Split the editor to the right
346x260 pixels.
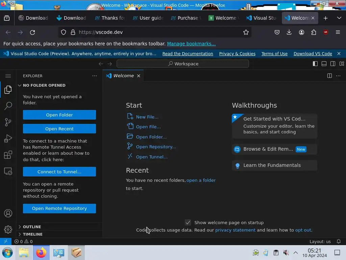click(x=329, y=76)
